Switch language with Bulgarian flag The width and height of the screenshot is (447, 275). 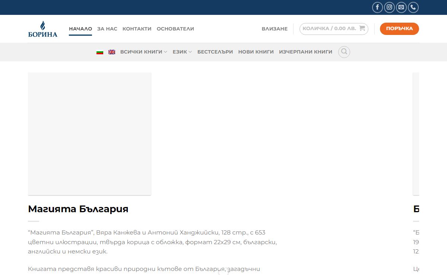pyautogui.click(x=100, y=52)
